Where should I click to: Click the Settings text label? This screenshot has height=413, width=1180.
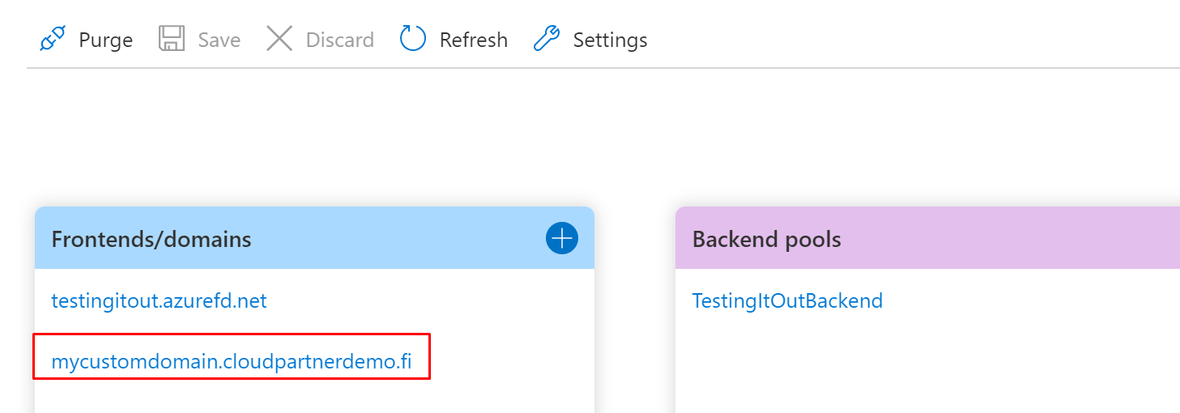click(x=610, y=40)
